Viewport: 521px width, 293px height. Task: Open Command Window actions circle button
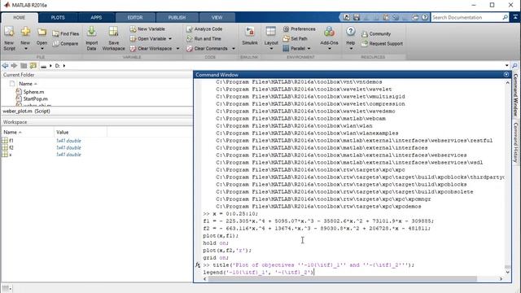pos(506,75)
